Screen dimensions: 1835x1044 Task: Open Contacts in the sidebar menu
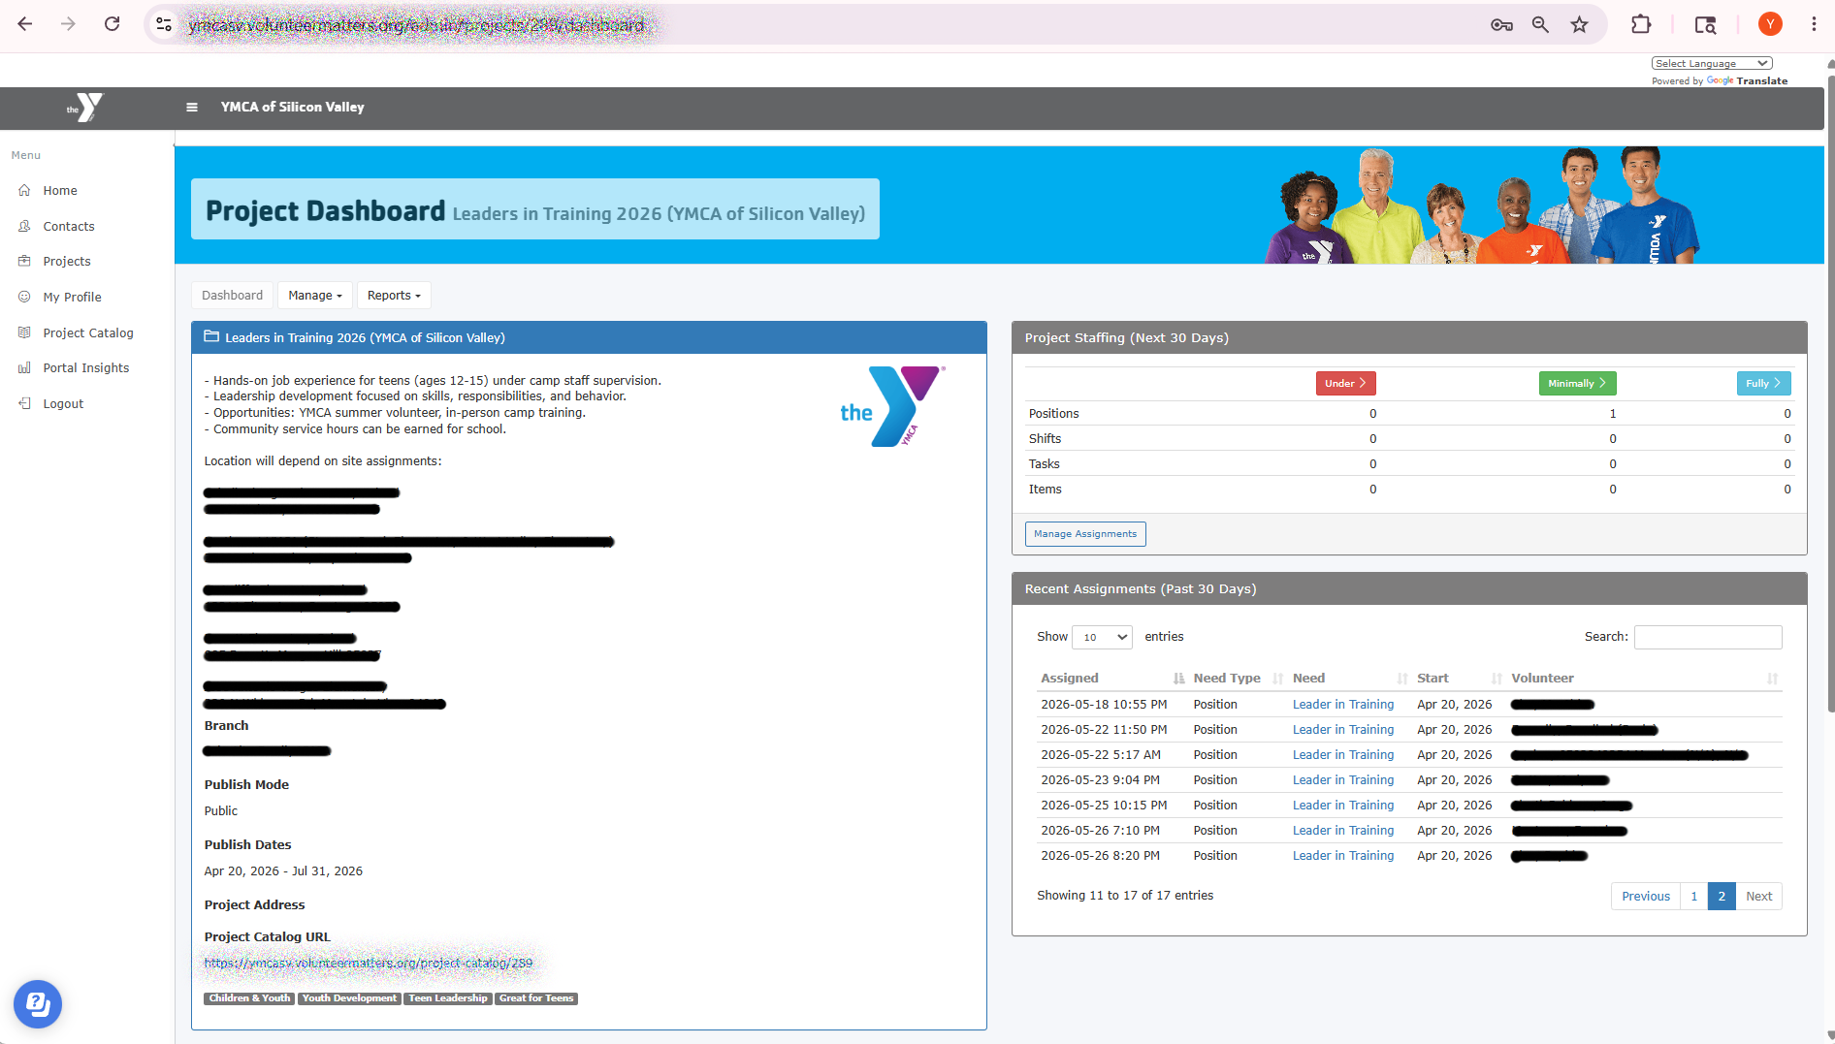[x=69, y=226]
